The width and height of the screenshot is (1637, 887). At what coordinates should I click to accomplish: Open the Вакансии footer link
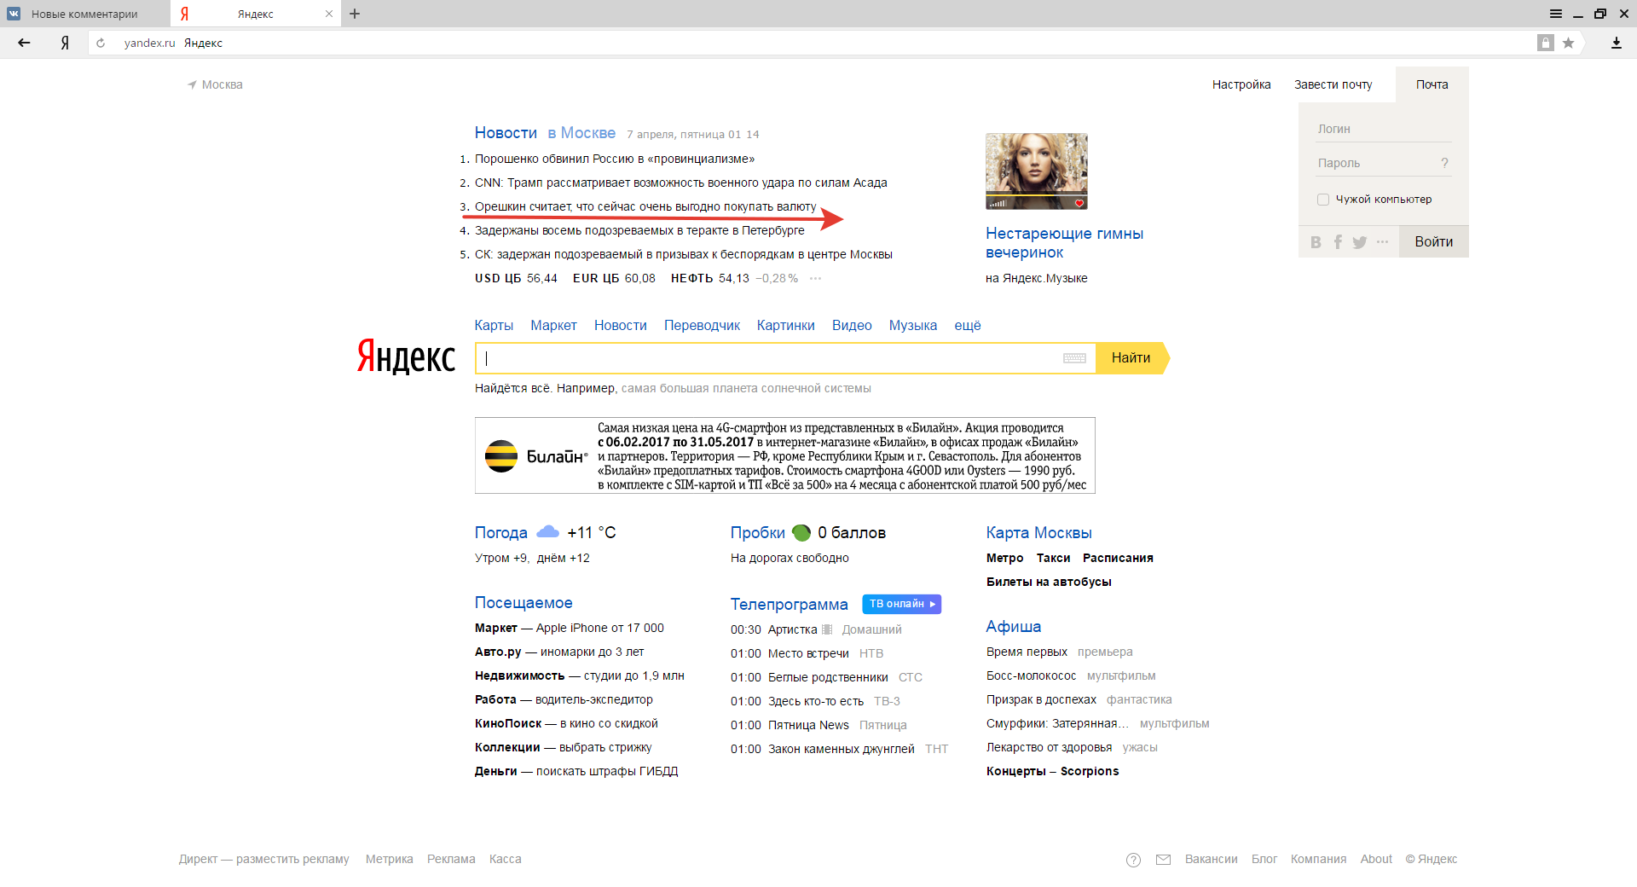1212,859
